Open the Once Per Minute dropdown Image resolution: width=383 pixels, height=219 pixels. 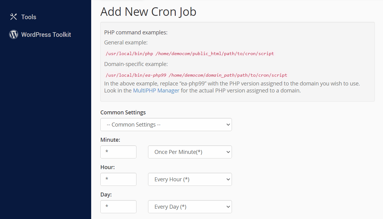pos(190,152)
